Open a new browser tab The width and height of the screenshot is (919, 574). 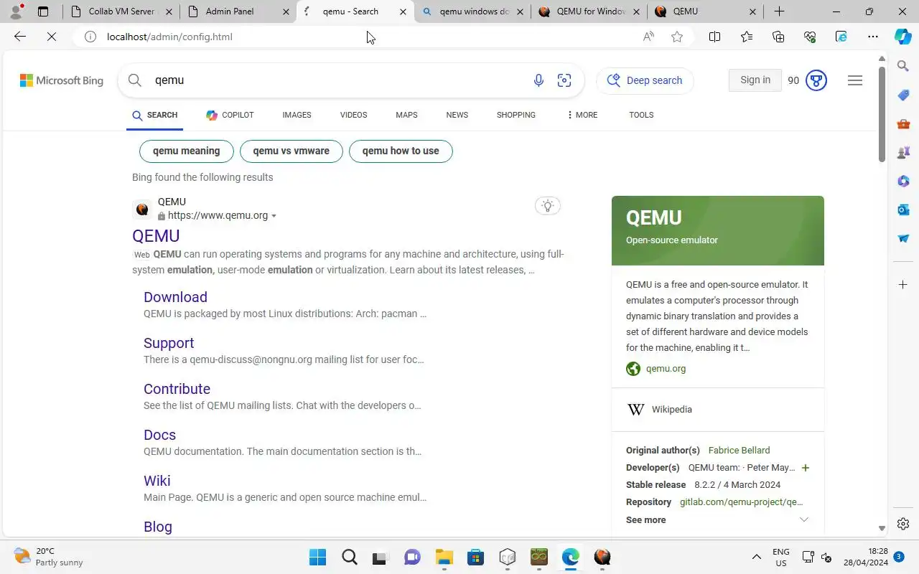tap(779, 11)
